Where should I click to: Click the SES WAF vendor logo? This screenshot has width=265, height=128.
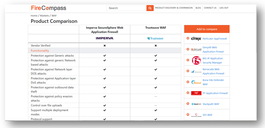pos(196,115)
